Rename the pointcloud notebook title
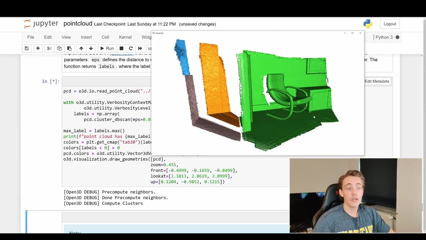The image size is (426, 240). point(78,23)
